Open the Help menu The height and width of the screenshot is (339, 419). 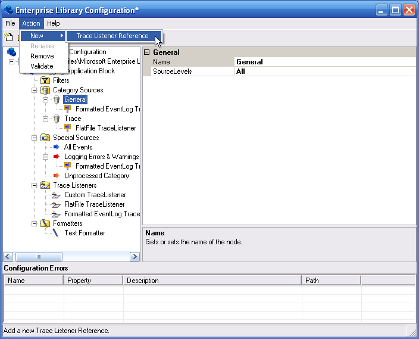click(54, 23)
